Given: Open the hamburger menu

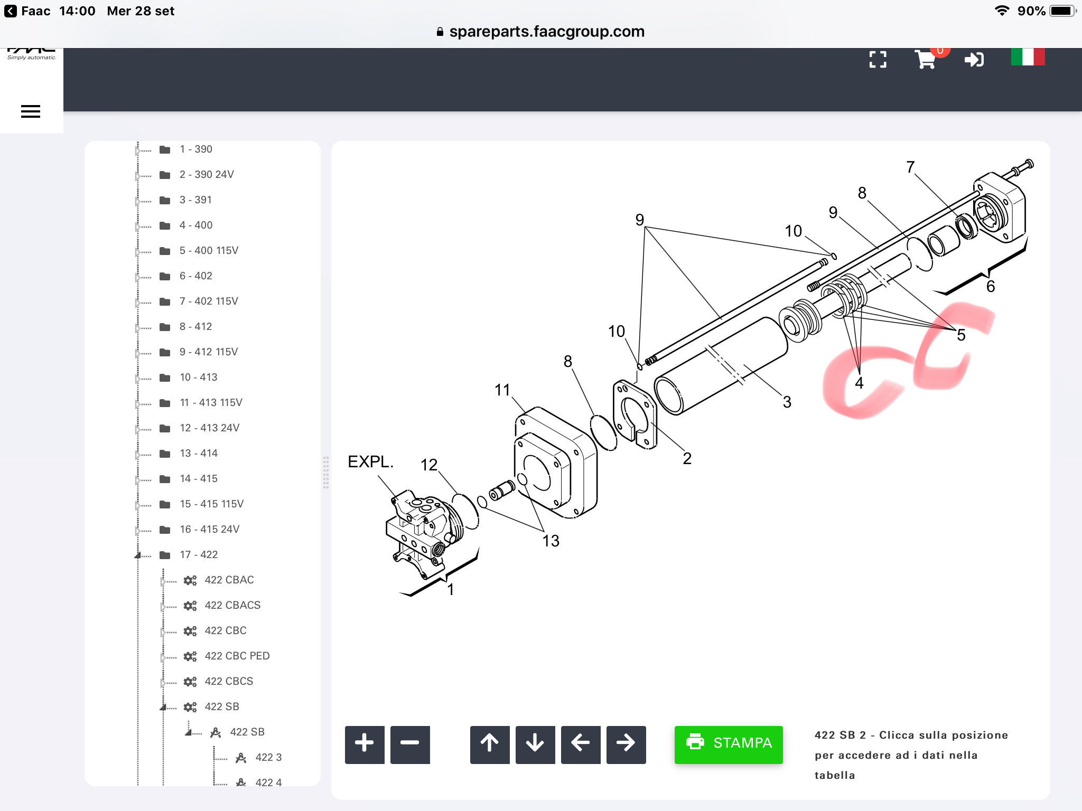Looking at the screenshot, I should 31,111.
